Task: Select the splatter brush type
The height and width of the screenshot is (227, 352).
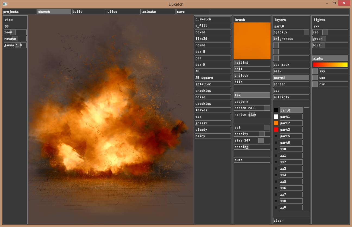Action: coord(213,84)
